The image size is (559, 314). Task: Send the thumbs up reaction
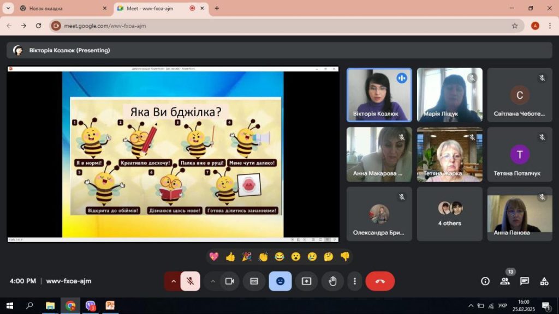(230, 256)
